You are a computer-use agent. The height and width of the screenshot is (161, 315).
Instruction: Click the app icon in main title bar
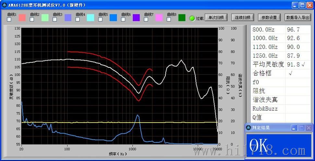pos(4,5)
